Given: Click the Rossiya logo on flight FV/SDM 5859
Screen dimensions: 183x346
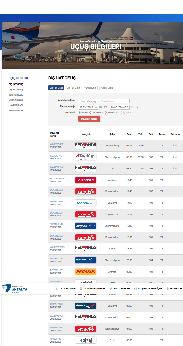Looking at the screenshot, I should [86, 180].
